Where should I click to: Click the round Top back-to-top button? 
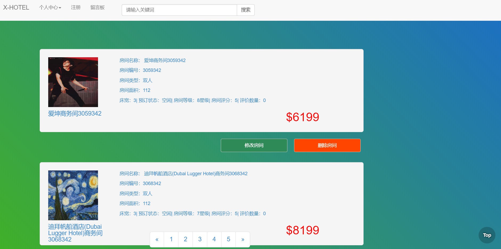point(487,235)
